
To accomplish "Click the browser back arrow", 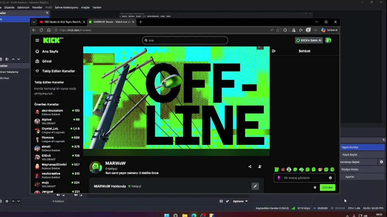I will click(x=34, y=30).
